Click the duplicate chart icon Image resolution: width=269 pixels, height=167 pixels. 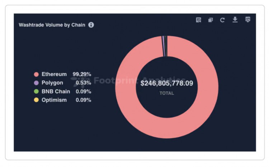211,20
